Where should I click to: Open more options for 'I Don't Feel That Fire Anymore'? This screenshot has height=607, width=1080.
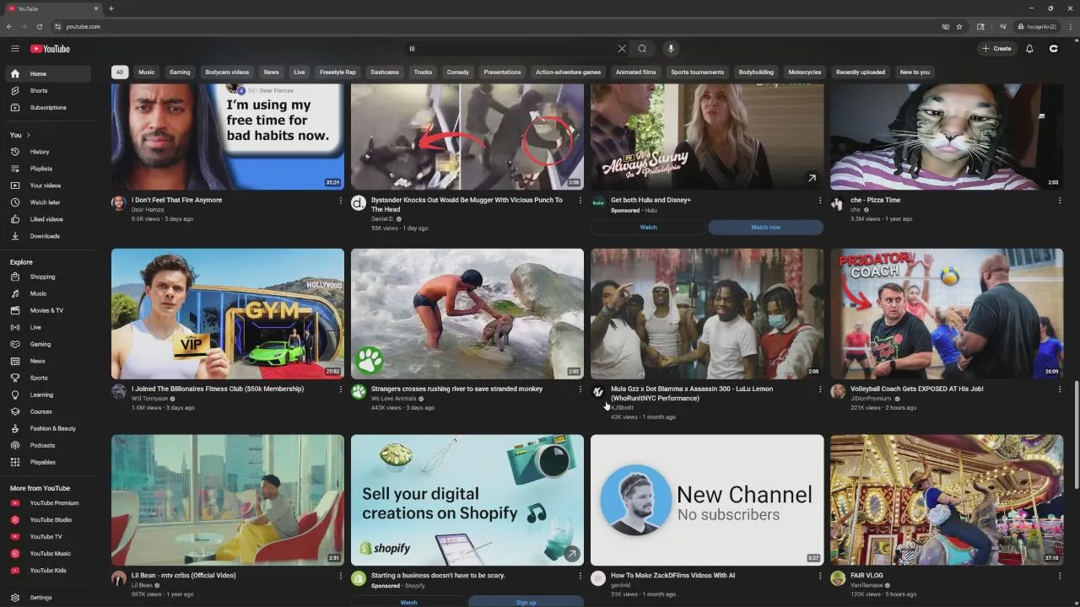point(341,201)
